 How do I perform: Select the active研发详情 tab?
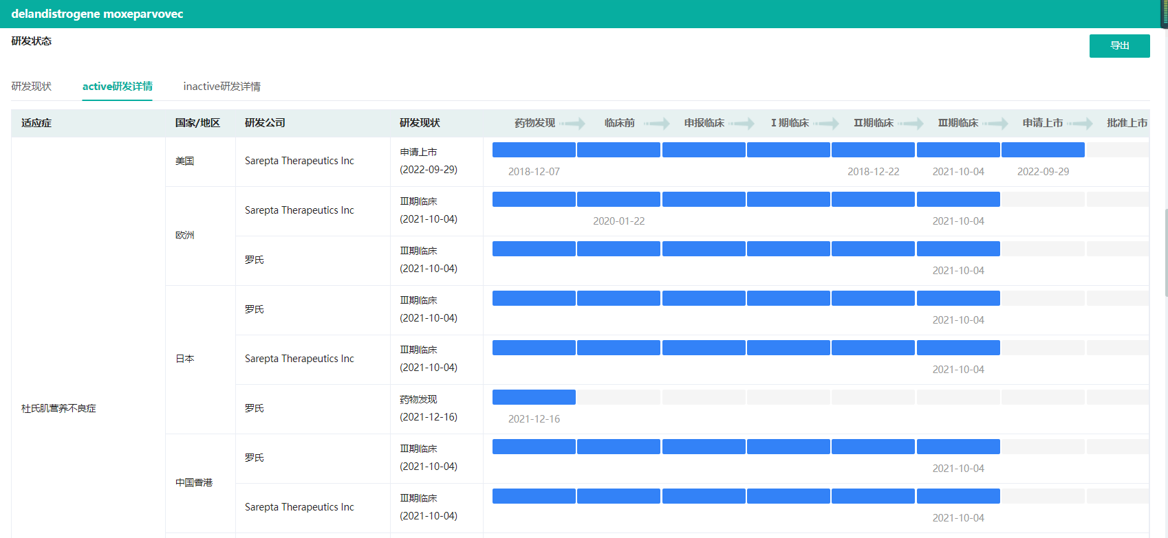118,87
